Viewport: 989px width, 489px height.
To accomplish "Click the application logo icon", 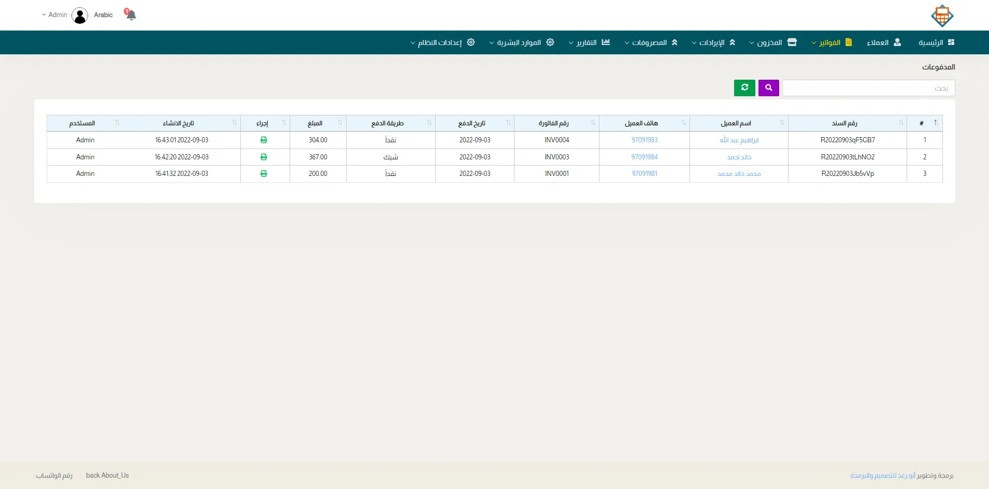I will [x=942, y=16].
